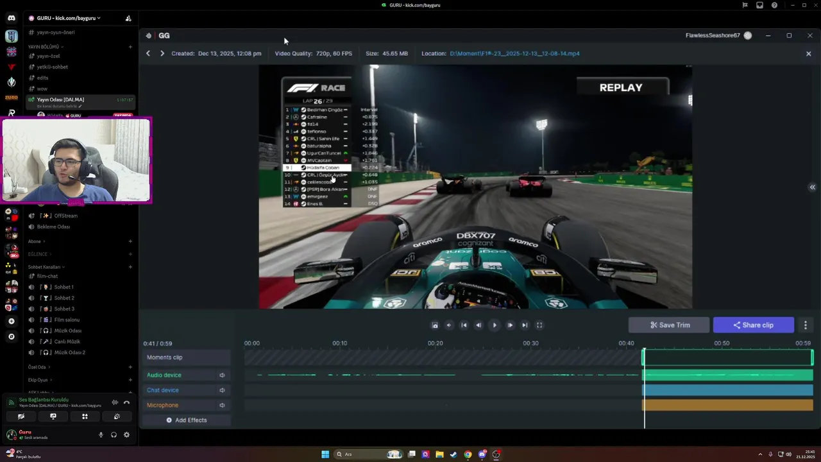
Task: Click Add Effects button
Action: (x=187, y=420)
